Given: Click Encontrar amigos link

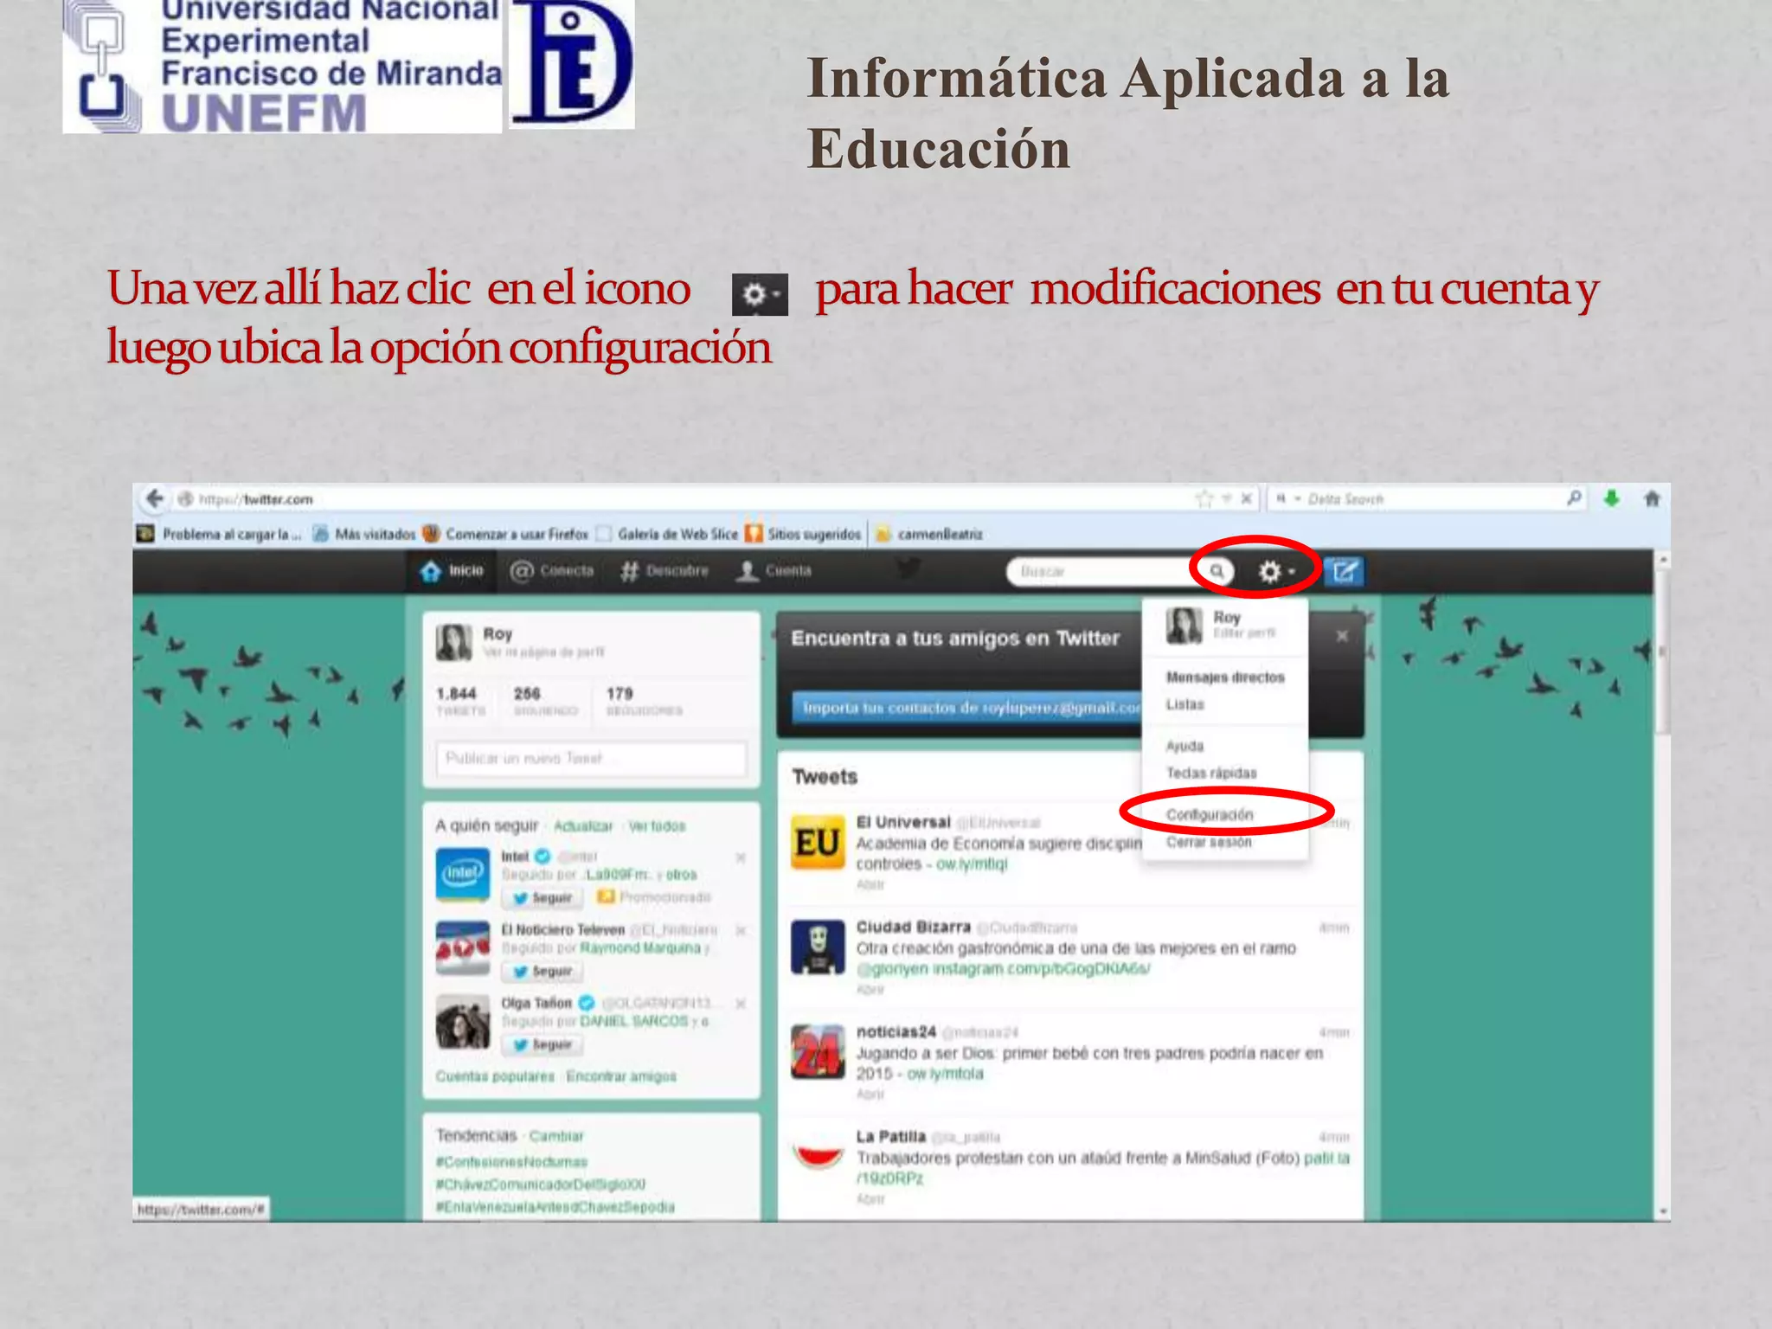Looking at the screenshot, I should tap(621, 1076).
